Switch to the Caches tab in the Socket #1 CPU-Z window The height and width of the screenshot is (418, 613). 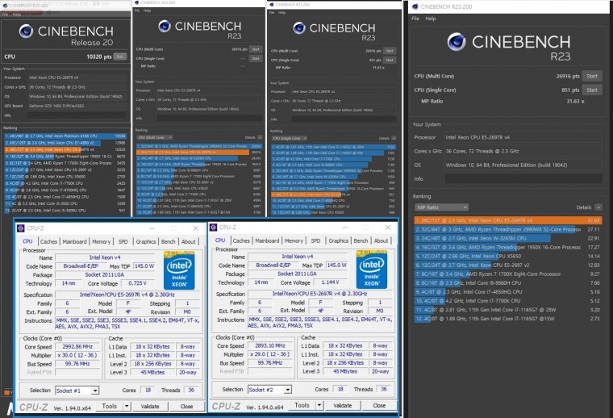49,241
